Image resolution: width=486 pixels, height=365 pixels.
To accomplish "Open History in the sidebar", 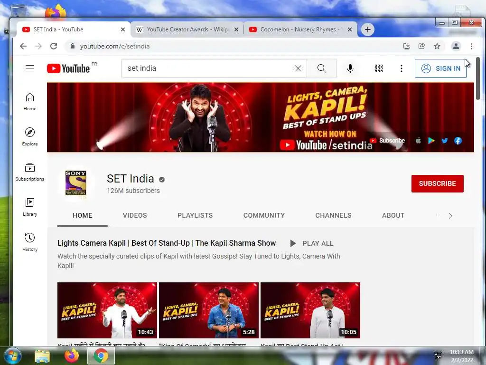I will pos(30,242).
